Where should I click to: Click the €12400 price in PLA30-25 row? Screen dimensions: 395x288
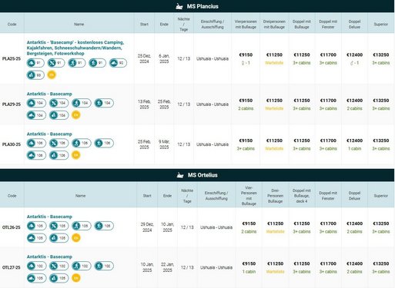point(354,141)
